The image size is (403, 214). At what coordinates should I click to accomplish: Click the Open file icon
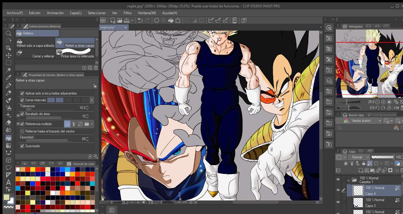pyautogui.click(x=119, y=20)
